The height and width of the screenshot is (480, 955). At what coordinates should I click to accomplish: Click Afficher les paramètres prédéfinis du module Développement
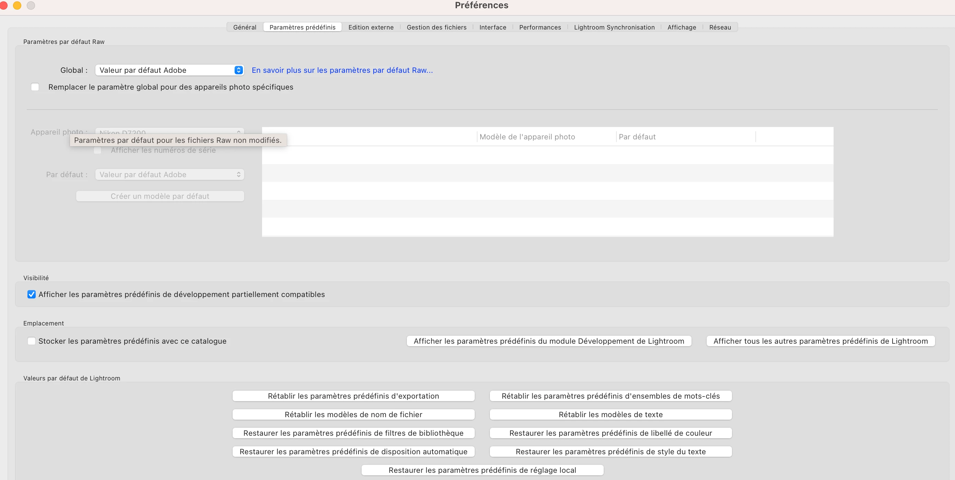549,341
